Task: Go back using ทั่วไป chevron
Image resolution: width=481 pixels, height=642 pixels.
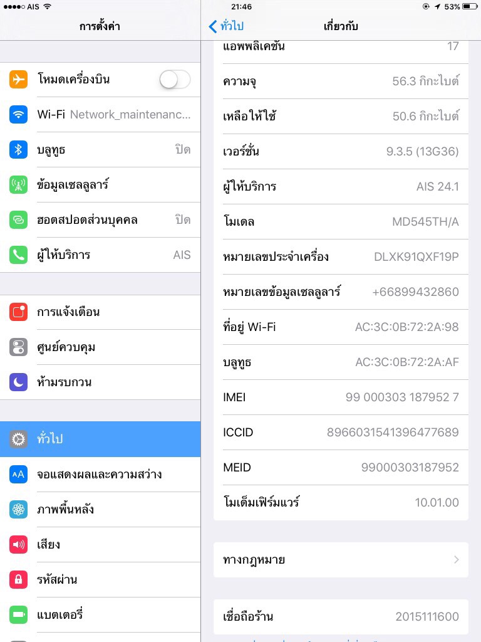Action: (226, 26)
